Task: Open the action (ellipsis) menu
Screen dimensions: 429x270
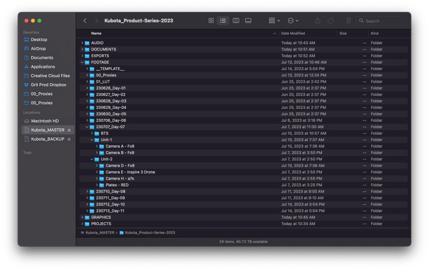Action: 293,21
